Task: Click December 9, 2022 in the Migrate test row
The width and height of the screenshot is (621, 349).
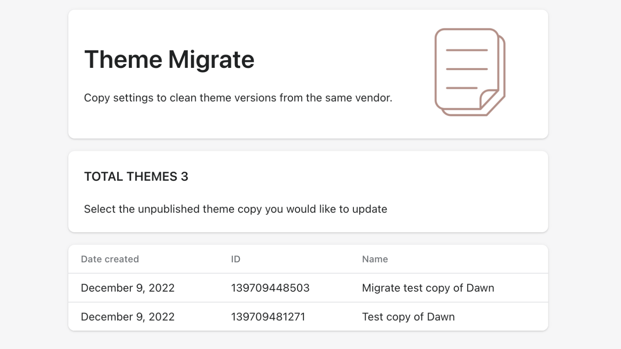Action: 128,288
